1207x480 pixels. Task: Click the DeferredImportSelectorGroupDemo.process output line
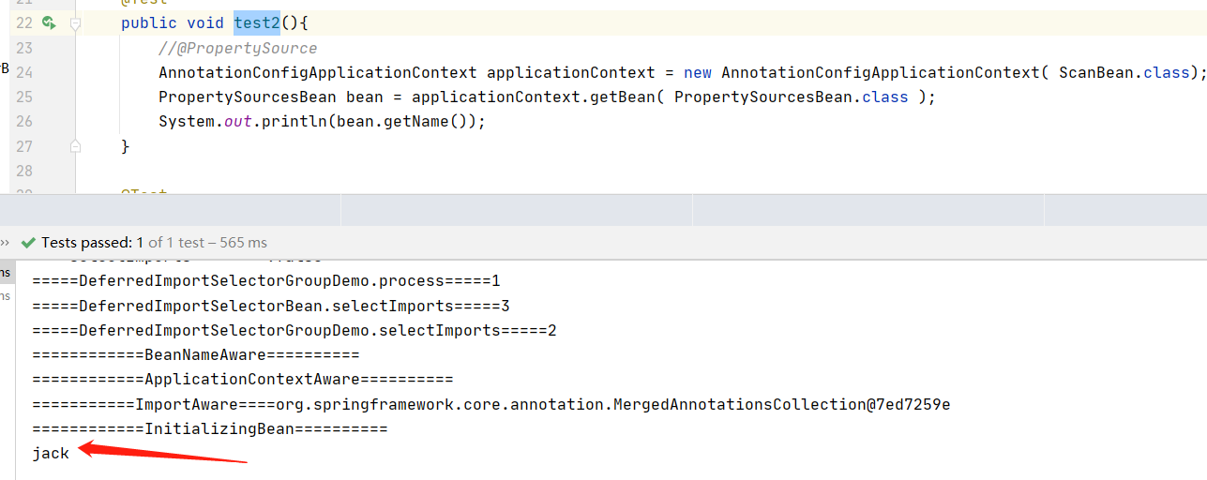pyautogui.click(x=266, y=280)
